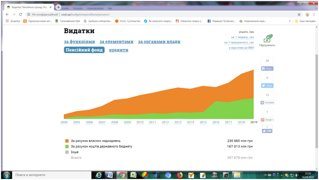Click the Facebook Like button
This screenshot has height=180, width=319.
(267, 131)
